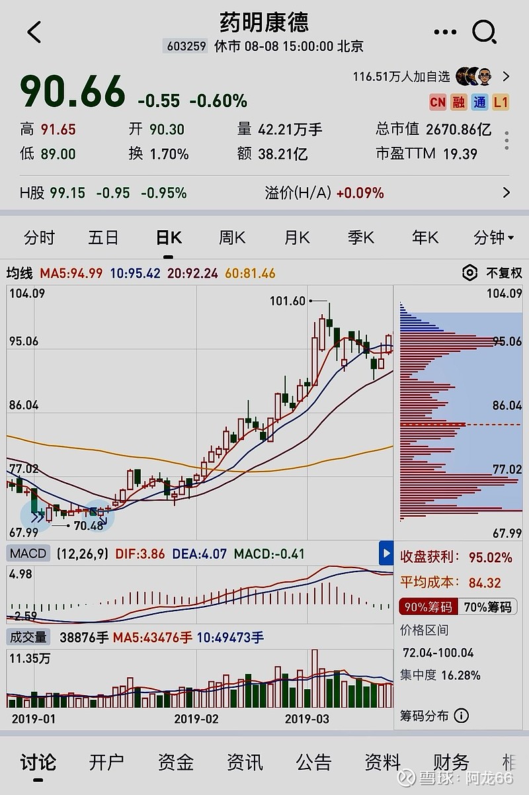Tap the hexagon chart settings icon

(x=469, y=272)
